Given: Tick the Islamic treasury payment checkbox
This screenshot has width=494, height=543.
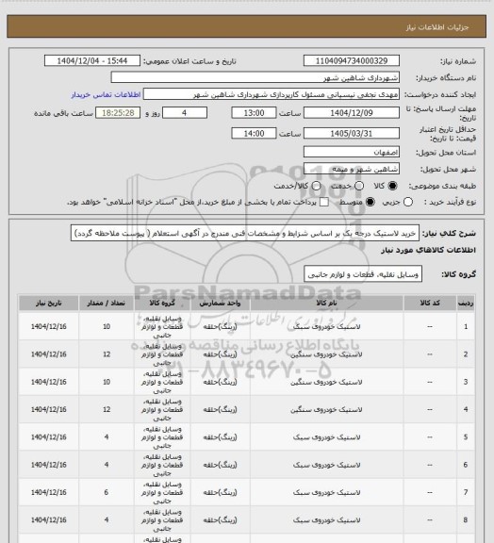Looking at the screenshot, I should pos(324,202).
